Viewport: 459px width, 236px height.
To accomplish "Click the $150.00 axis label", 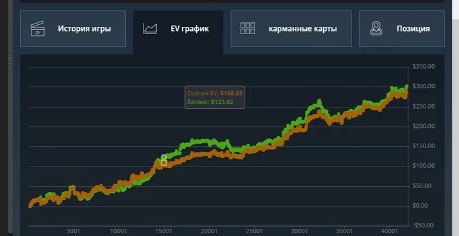I will (424, 146).
